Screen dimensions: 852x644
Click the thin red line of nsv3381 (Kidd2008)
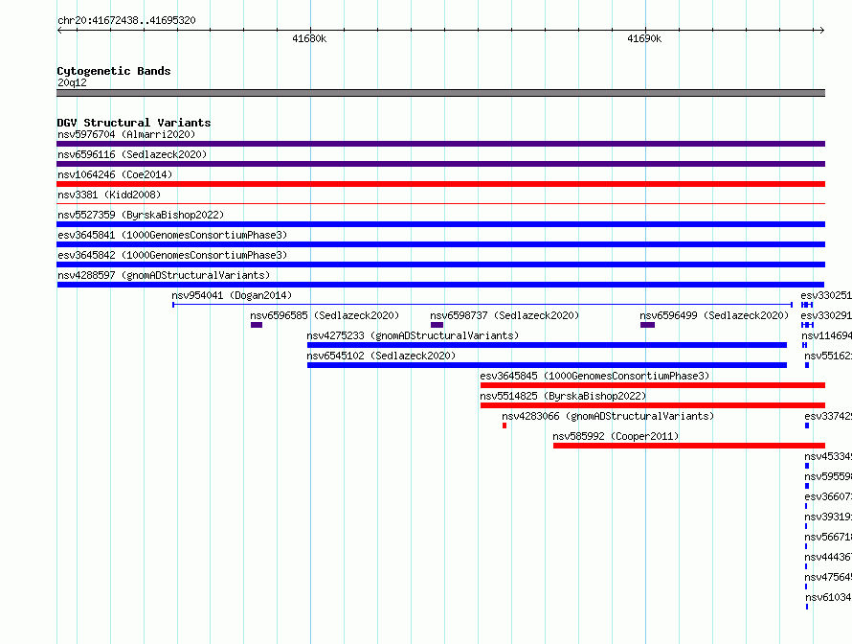pyautogui.click(x=440, y=204)
